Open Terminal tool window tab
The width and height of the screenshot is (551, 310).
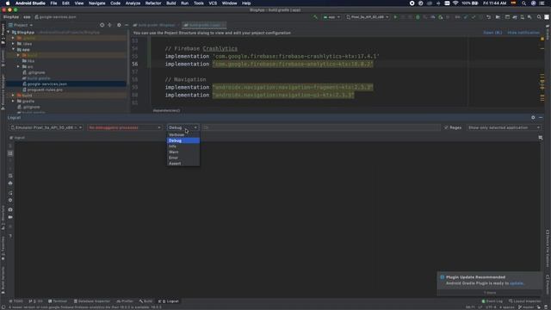58,301
